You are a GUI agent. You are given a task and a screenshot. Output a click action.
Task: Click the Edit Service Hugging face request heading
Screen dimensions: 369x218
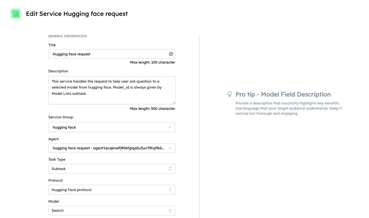77,14
